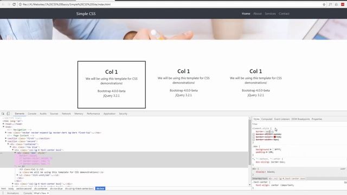Click the styles Filter input field

pos(299,124)
